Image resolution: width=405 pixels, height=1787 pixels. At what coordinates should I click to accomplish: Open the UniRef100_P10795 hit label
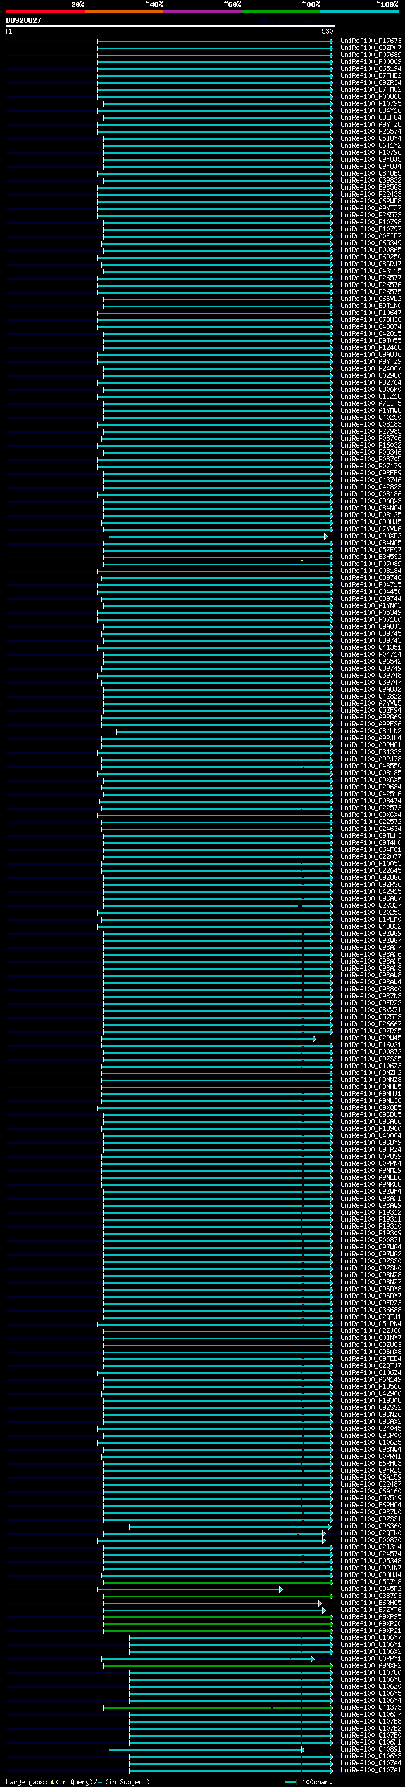click(371, 103)
